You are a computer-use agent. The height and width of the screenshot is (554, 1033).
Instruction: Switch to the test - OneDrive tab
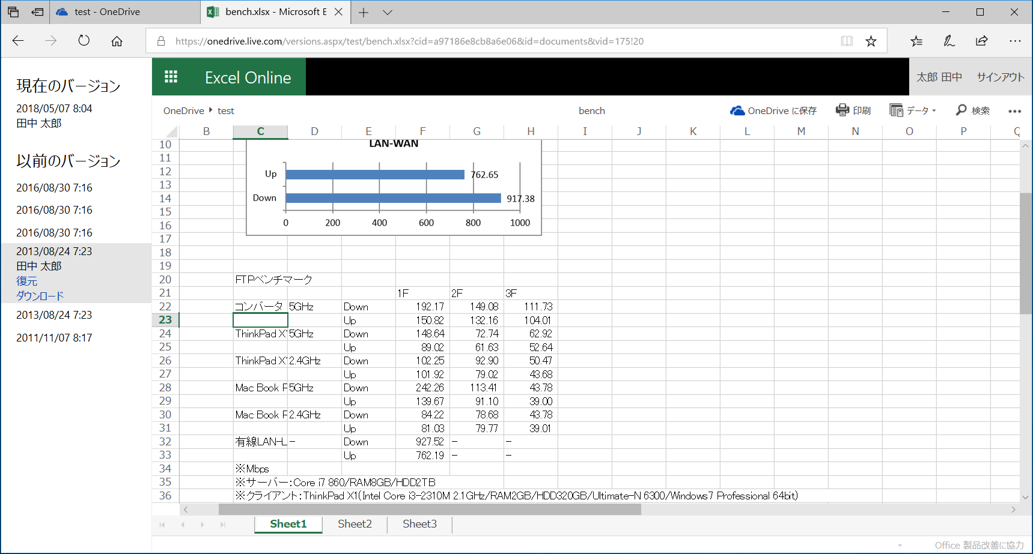point(125,12)
